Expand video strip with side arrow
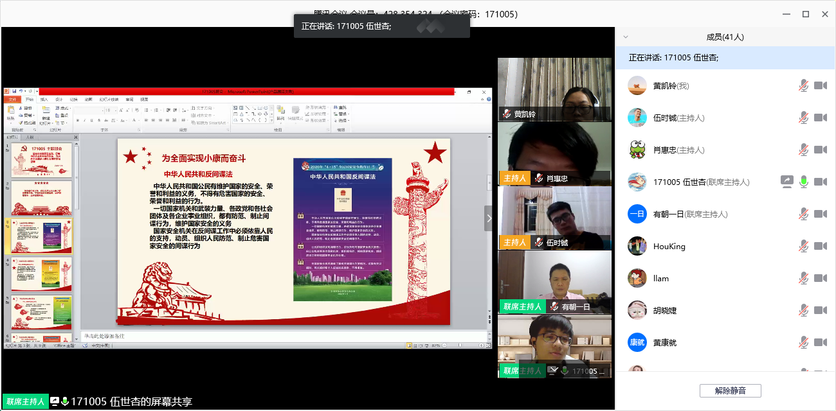The width and height of the screenshot is (836, 411). click(488, 218)
